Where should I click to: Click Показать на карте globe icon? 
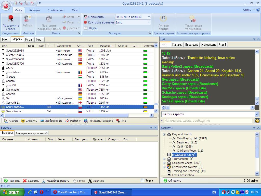click(x=86, y=121)
